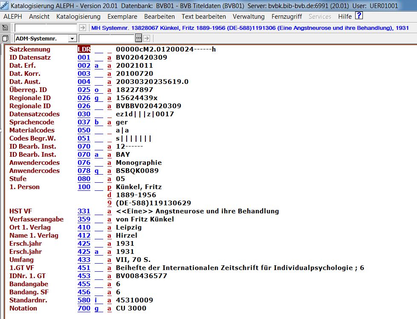Click subfield code g in Notation row
The width and height of the screenshot is (417, 319).
coord(97,308)
